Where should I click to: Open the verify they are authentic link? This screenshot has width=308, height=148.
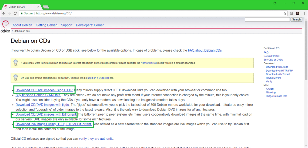pos(96,139)
